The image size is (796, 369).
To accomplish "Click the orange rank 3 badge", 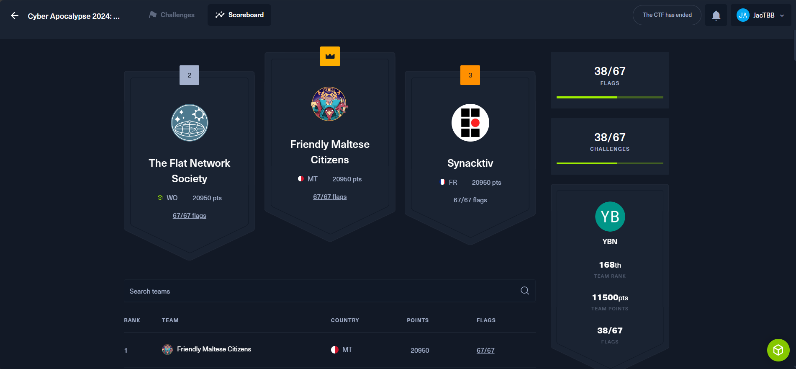I will pyautogui.click(x=470, y=75).
